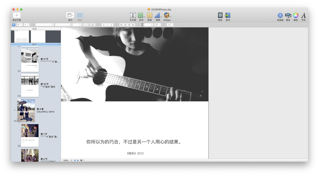Open the 显示 view dropdown
Viewport: 319px width, 176px height.
[x=70, y=15]
